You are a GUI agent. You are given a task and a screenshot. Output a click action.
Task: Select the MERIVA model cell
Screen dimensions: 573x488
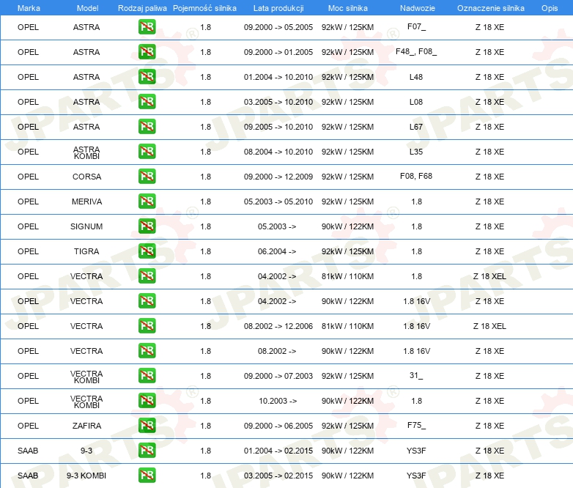[x=86, y=202]
